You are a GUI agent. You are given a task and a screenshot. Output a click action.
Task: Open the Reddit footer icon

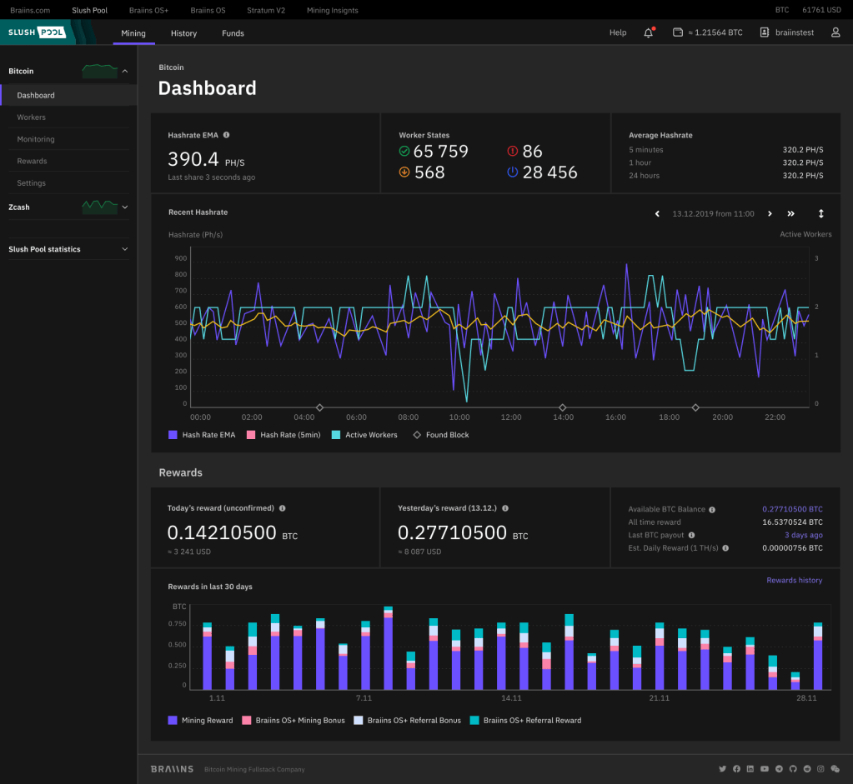807,769
